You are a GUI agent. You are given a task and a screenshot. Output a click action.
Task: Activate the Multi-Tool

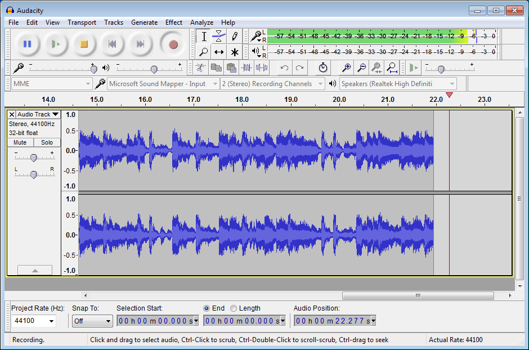point(235,52)
